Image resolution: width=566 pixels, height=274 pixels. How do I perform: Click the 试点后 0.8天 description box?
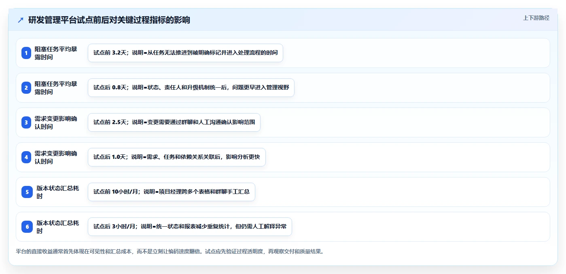(191, 88)
